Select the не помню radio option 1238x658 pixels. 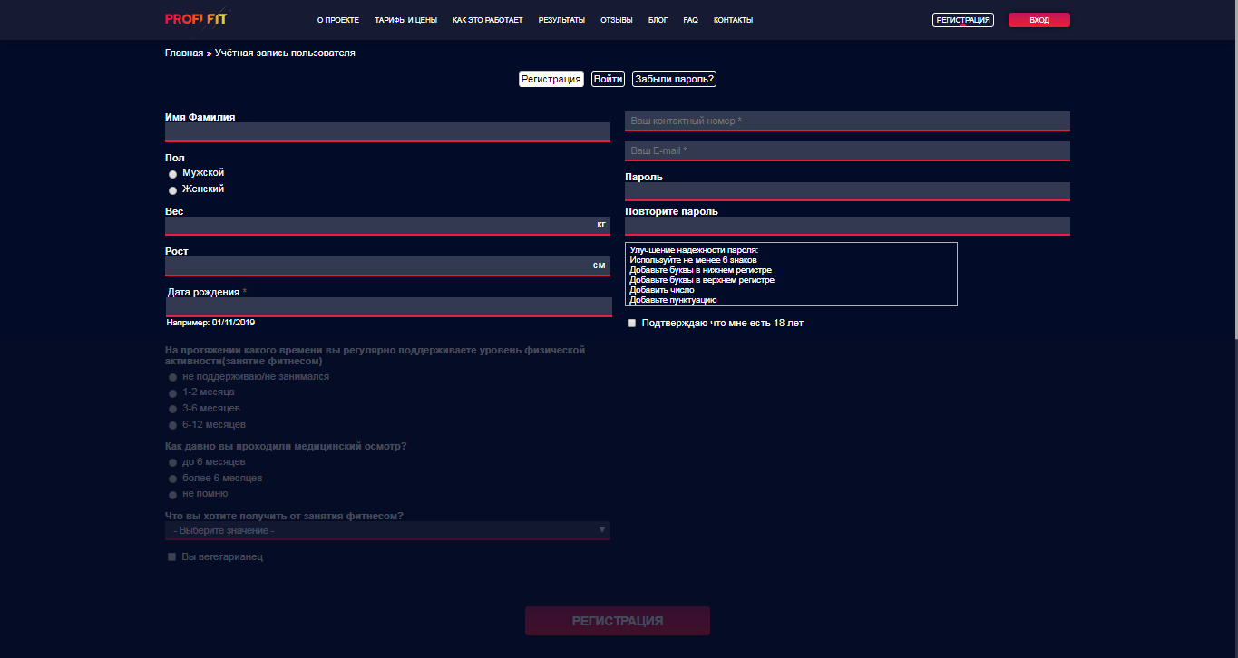click(173, 495)
